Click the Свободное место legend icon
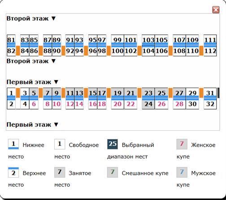The width and height of the screenshot is (226, 200). pos(60,144)
